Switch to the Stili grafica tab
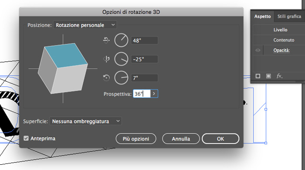Viewport: 305px width, 170px height. click(289, 16)
